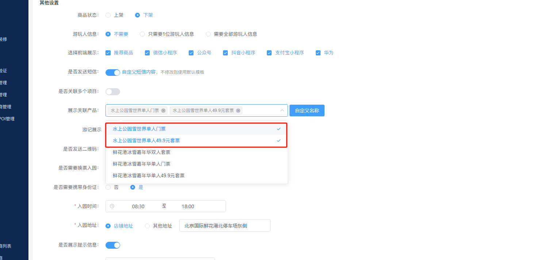Remove the 水上公园雪世界单人49.9元套票 tag
This screenshot has width=541, height=260.
click(x=238, y=110)
